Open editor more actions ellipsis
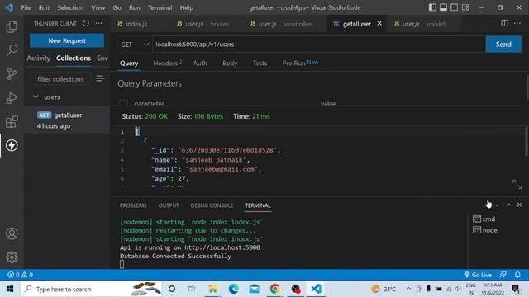 [x=517, y=23]
